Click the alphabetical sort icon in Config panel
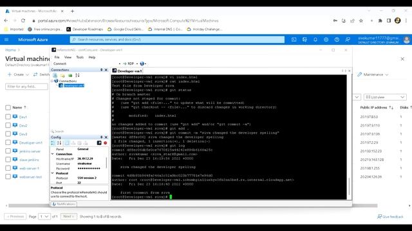Image resolution: width=412 pixels, height=231 pixels. click(x=59, y=143)
